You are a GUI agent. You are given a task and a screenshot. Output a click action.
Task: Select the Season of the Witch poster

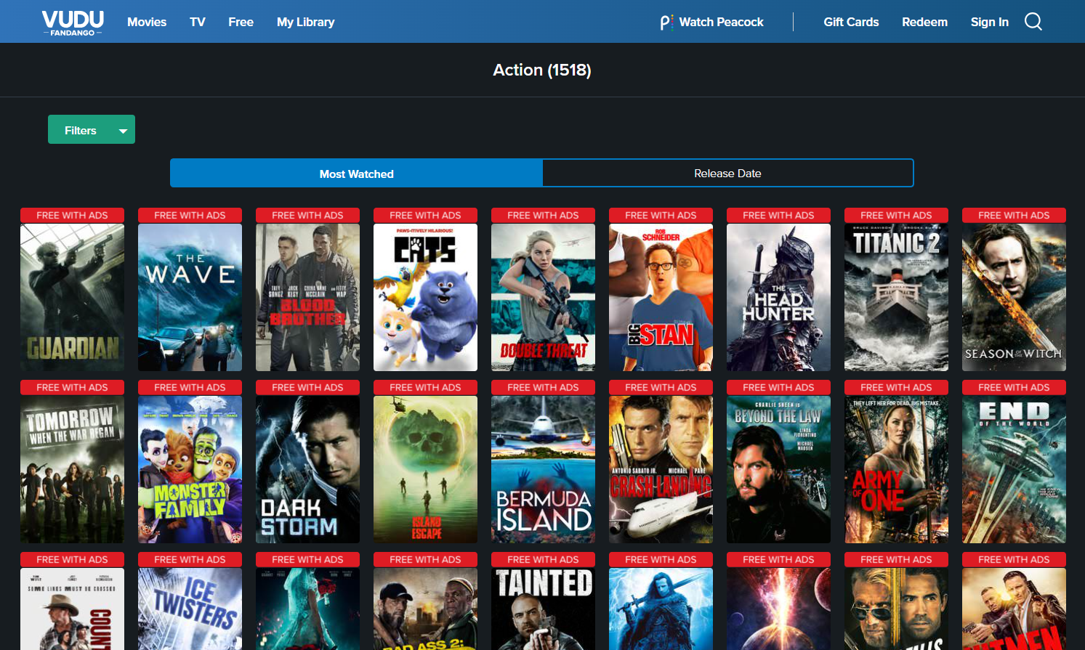coord(1014,297)
